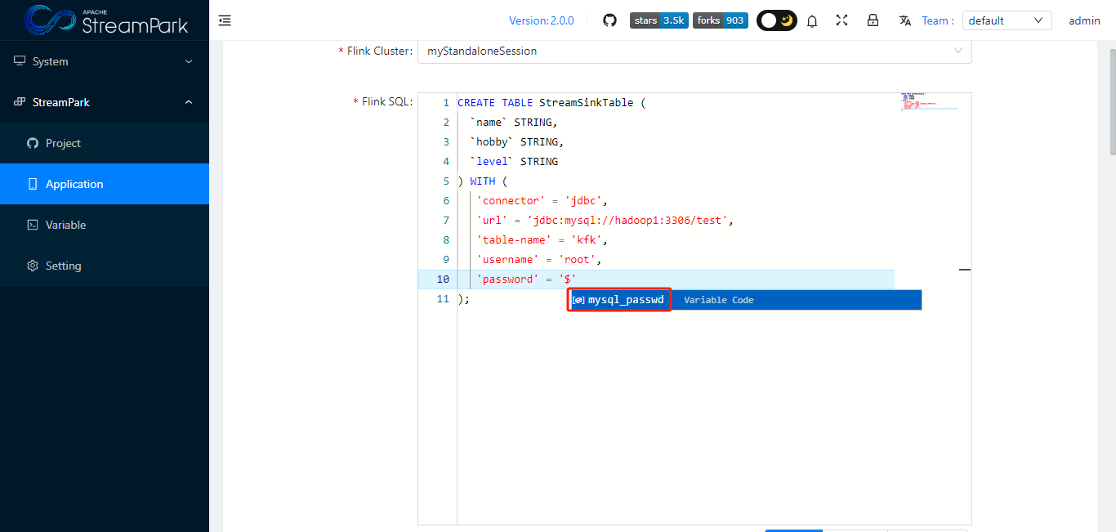
Task: Click the 'table-name' = 'kfk' line
Action: (542, 240)
